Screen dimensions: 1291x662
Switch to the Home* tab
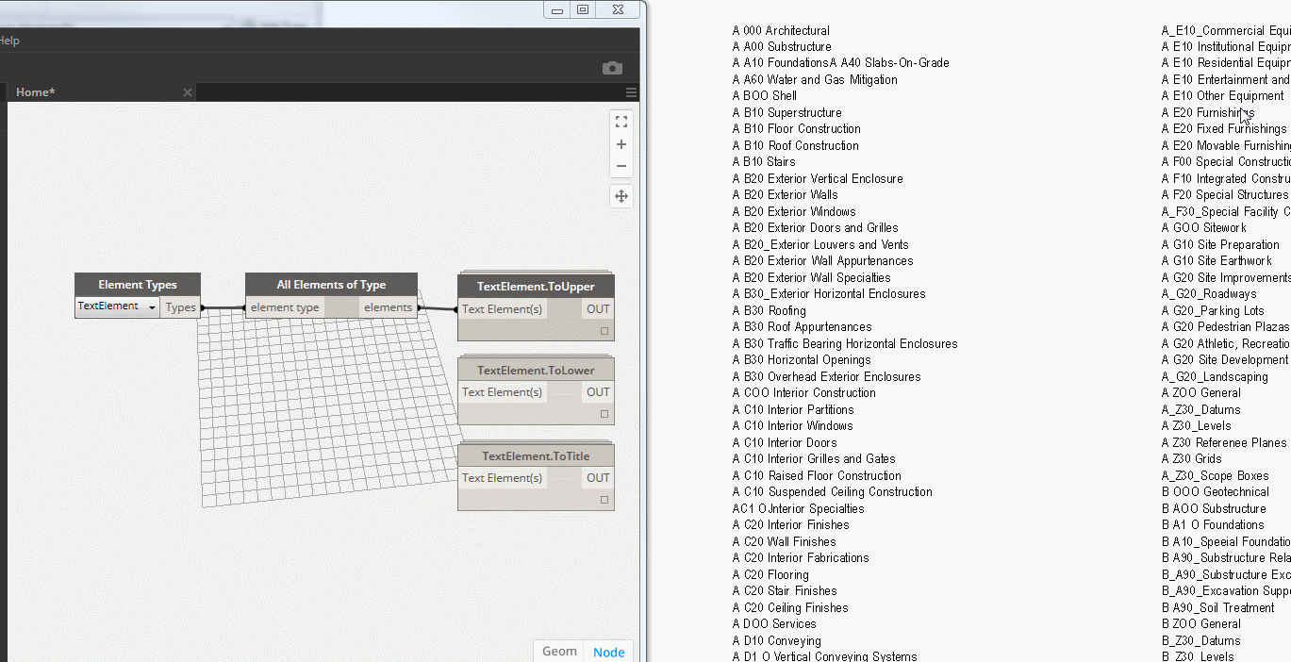pos(35,91)
